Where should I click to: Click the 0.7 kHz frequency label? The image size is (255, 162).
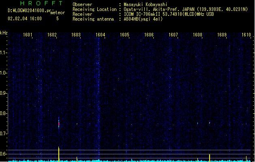(4, 134)
